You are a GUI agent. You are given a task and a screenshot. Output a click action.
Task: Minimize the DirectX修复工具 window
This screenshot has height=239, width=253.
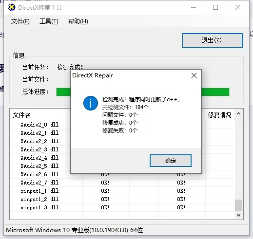pyautogui.click(x=194, y=7)
